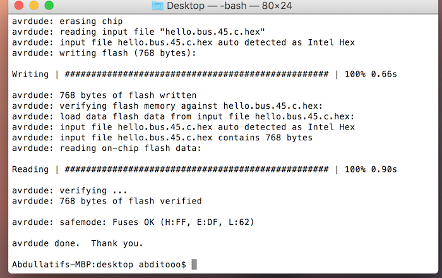Click the '100% 0.66s' writing time text
Screen dimensions: 442x278
click(371, 74)
